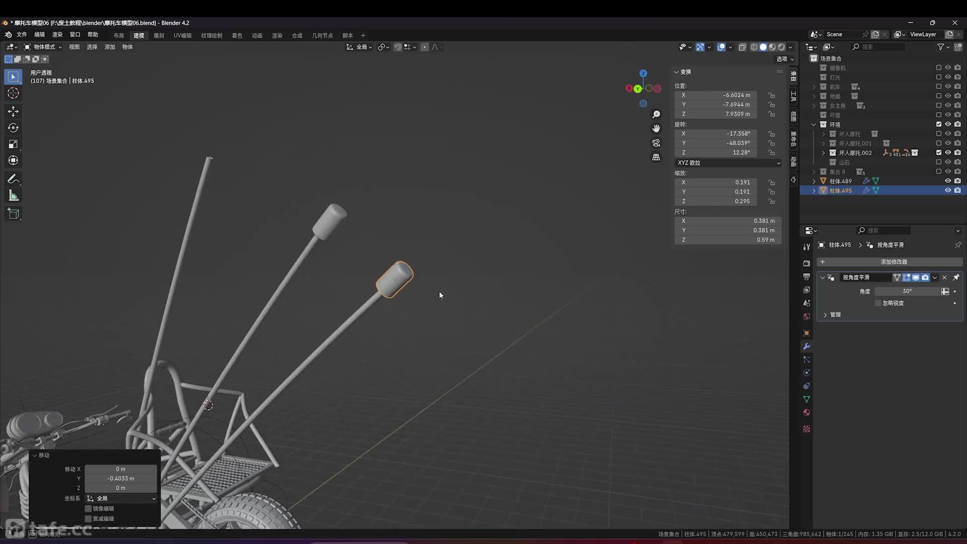Expand the 坏人摩托.002 collection
The width and height of the screenshot is (967, 544).
(823, 153)
